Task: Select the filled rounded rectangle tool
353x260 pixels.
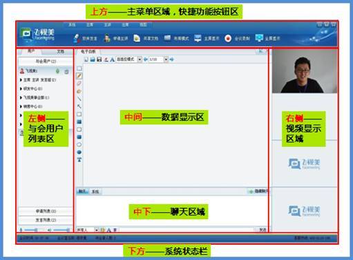Action: 79,137
